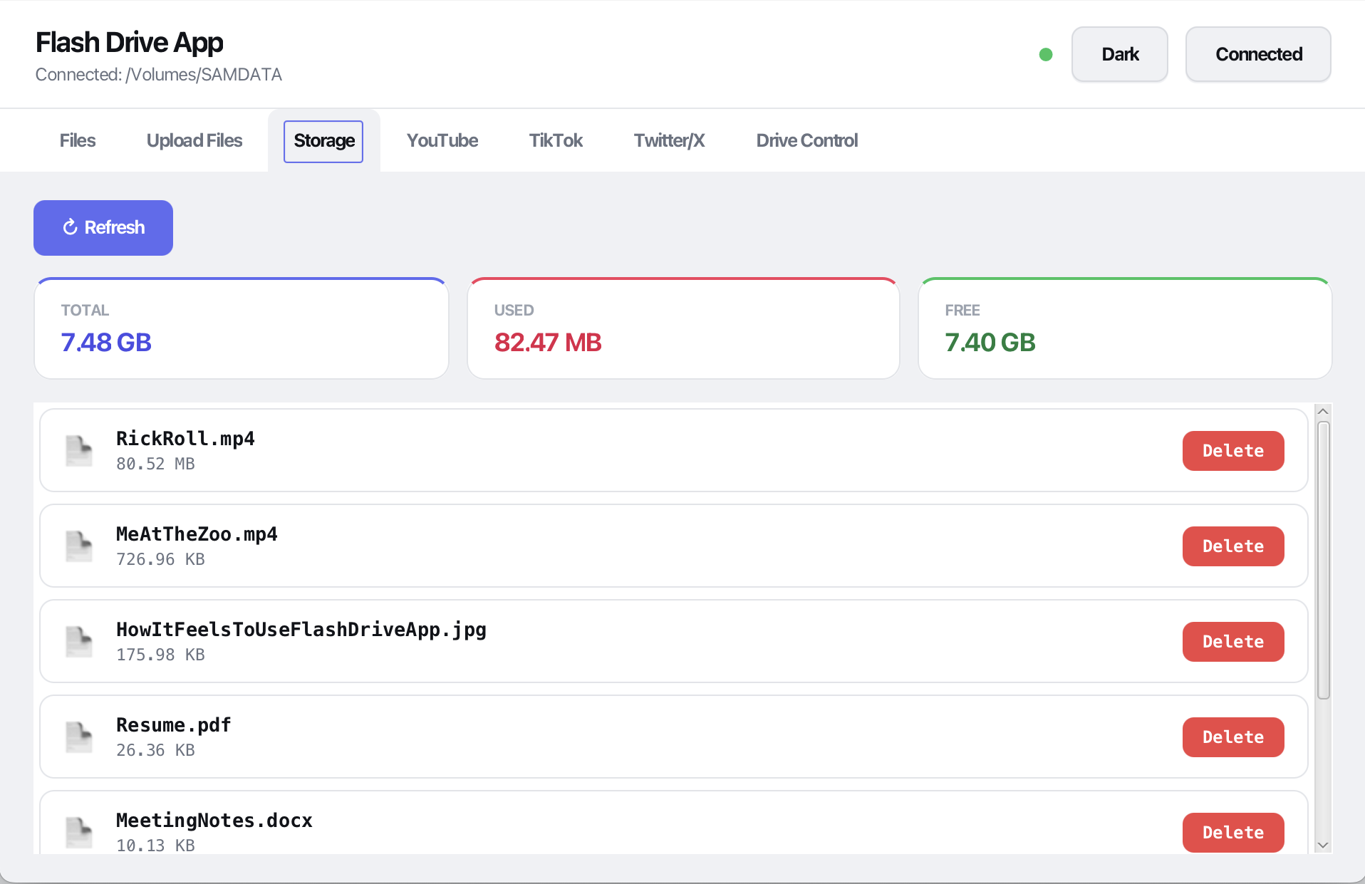Click the green connection status dot

pyautogui.click(x=1046, y=54)
